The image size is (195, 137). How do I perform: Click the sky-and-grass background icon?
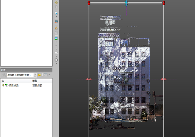[x=56, y=39]
